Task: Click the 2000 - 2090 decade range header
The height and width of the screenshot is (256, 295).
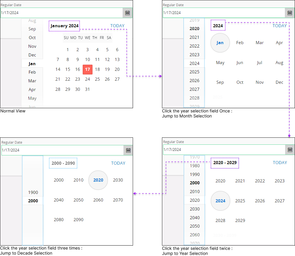Action: click(x=63, y=163)
